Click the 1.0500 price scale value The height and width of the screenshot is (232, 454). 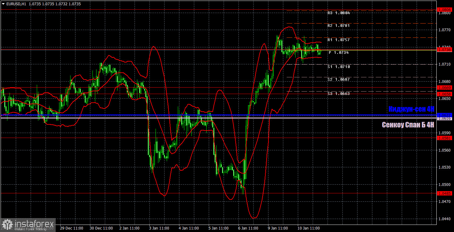click(x=444, y=185)
